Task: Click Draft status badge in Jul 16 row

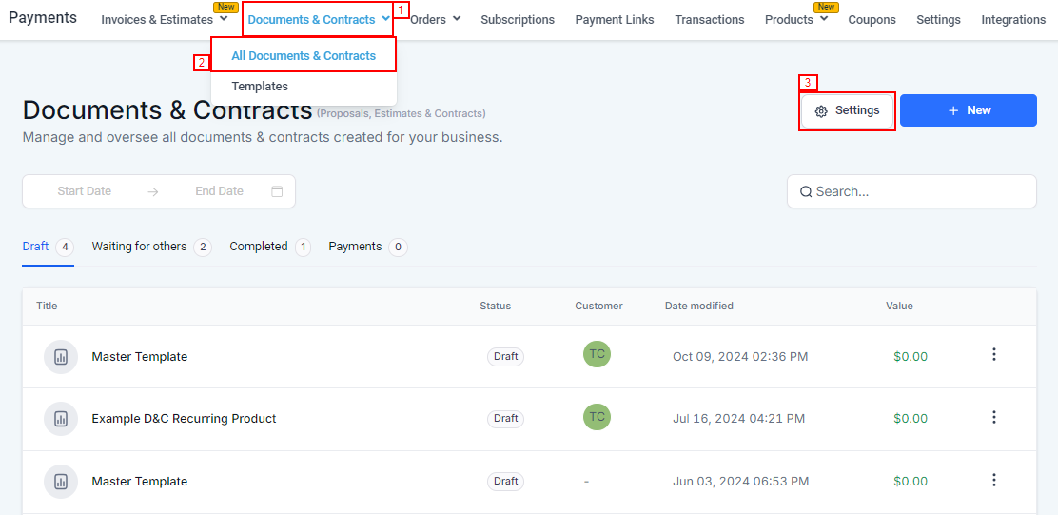Action: coord(505,419)
